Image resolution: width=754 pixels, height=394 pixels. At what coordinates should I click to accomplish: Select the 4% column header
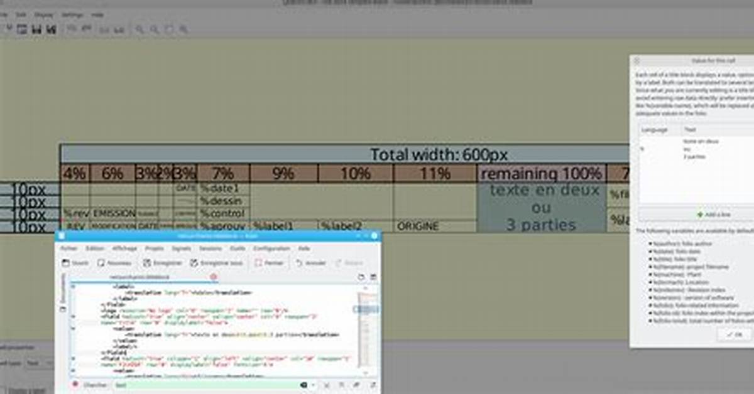75,173
